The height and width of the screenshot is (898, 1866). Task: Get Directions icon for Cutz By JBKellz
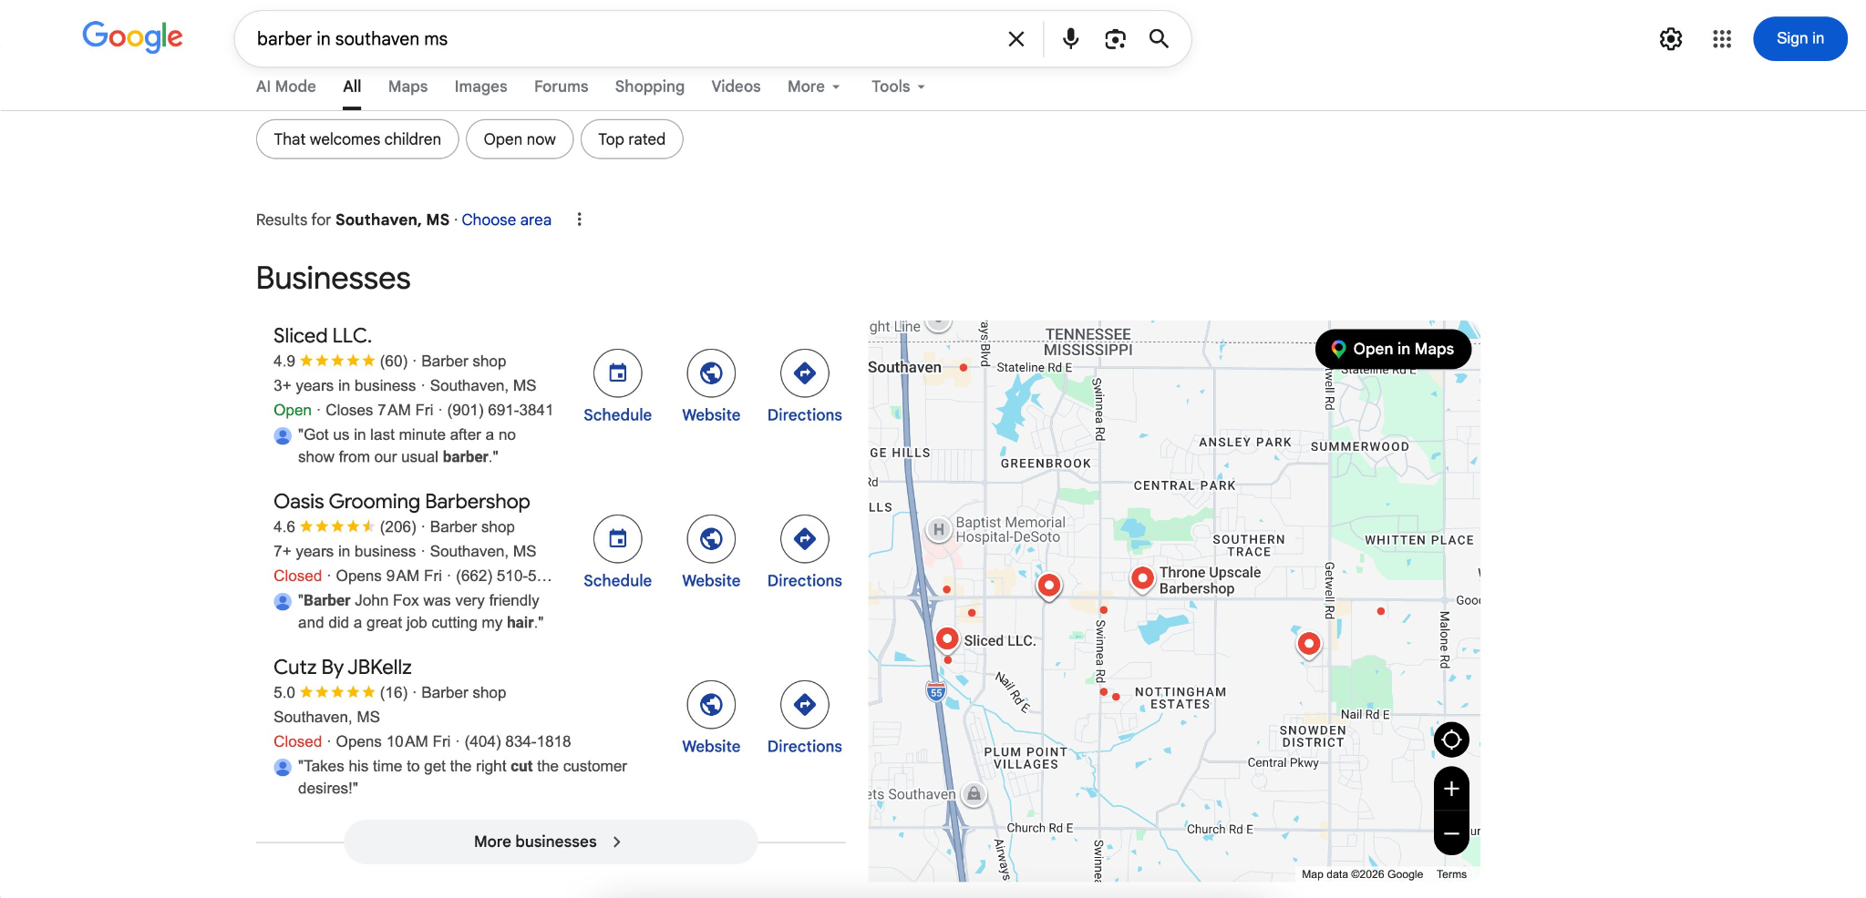pyautogui.click(x=804, y=705)
